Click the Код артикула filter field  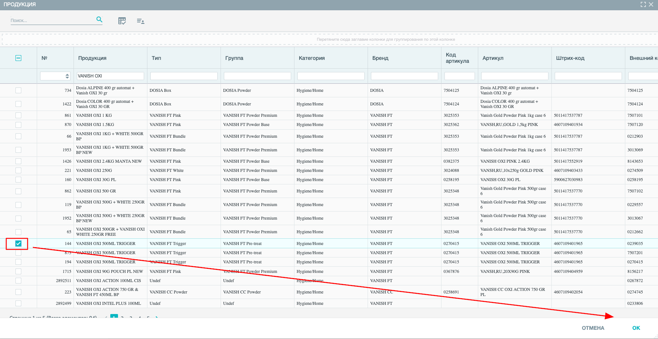[459, 76]
